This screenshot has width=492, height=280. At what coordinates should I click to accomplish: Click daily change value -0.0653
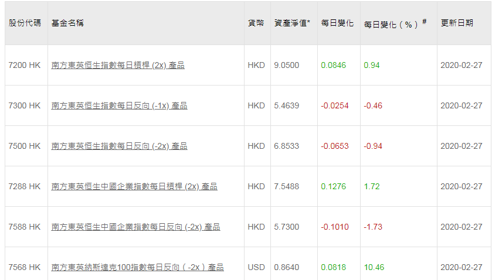tap(335, 146)
